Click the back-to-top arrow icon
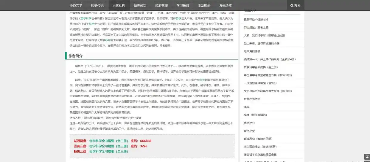370x162 pixels. click(367, 157)
